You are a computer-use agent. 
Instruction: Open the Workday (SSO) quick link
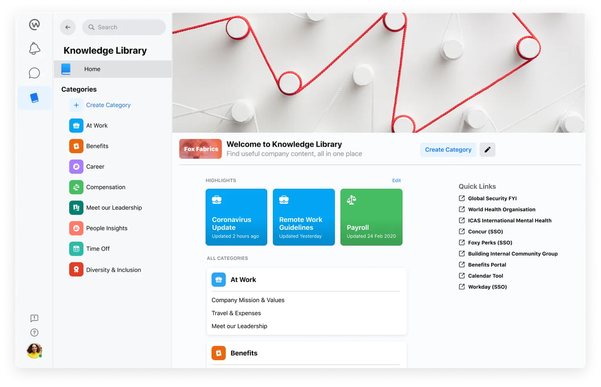click(x=487, y=287)
